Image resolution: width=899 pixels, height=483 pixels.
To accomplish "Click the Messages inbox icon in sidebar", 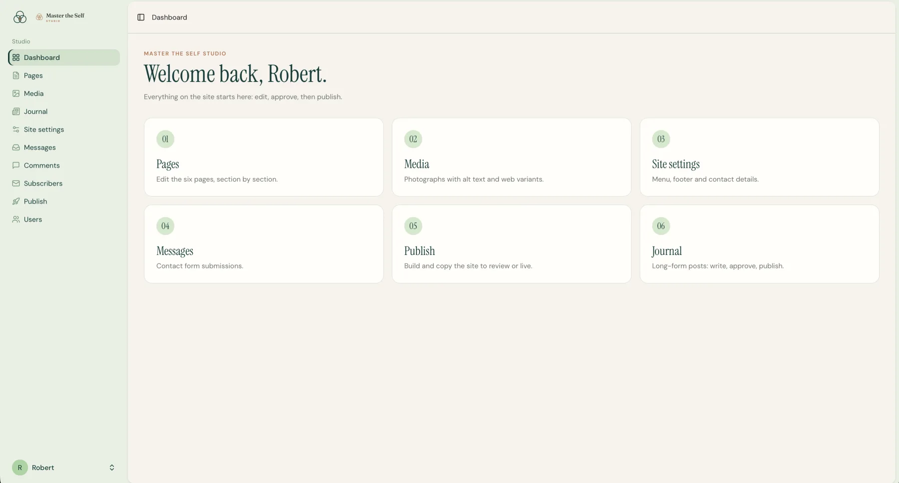I will [16, 147].
